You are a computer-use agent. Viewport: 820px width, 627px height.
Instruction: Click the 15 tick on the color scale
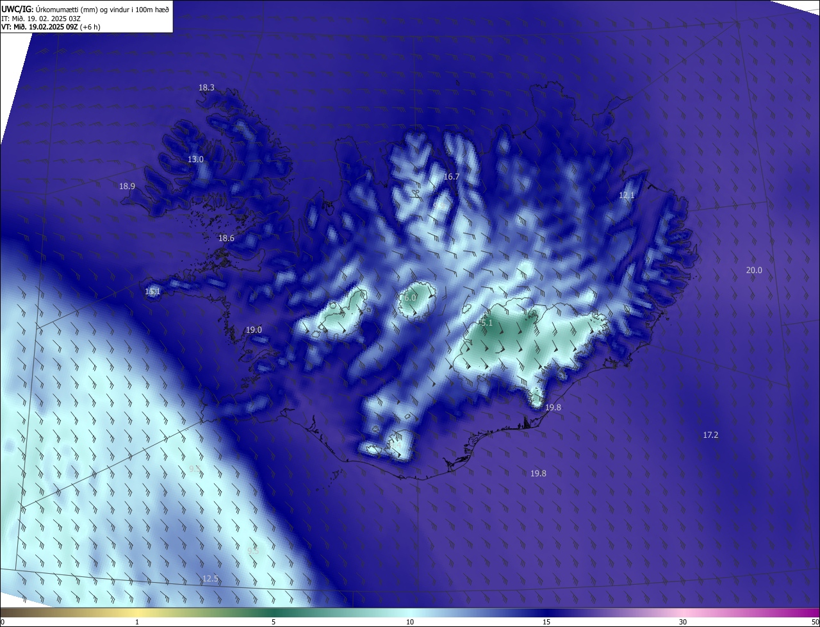pyautogui.click(x=546, y=622)
